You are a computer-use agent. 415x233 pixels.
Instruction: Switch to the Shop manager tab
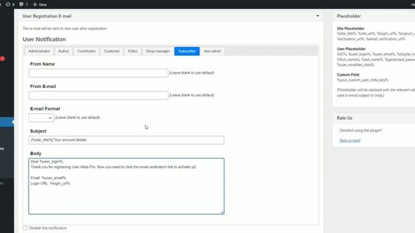pyautogui.click(x=158, y=51)
